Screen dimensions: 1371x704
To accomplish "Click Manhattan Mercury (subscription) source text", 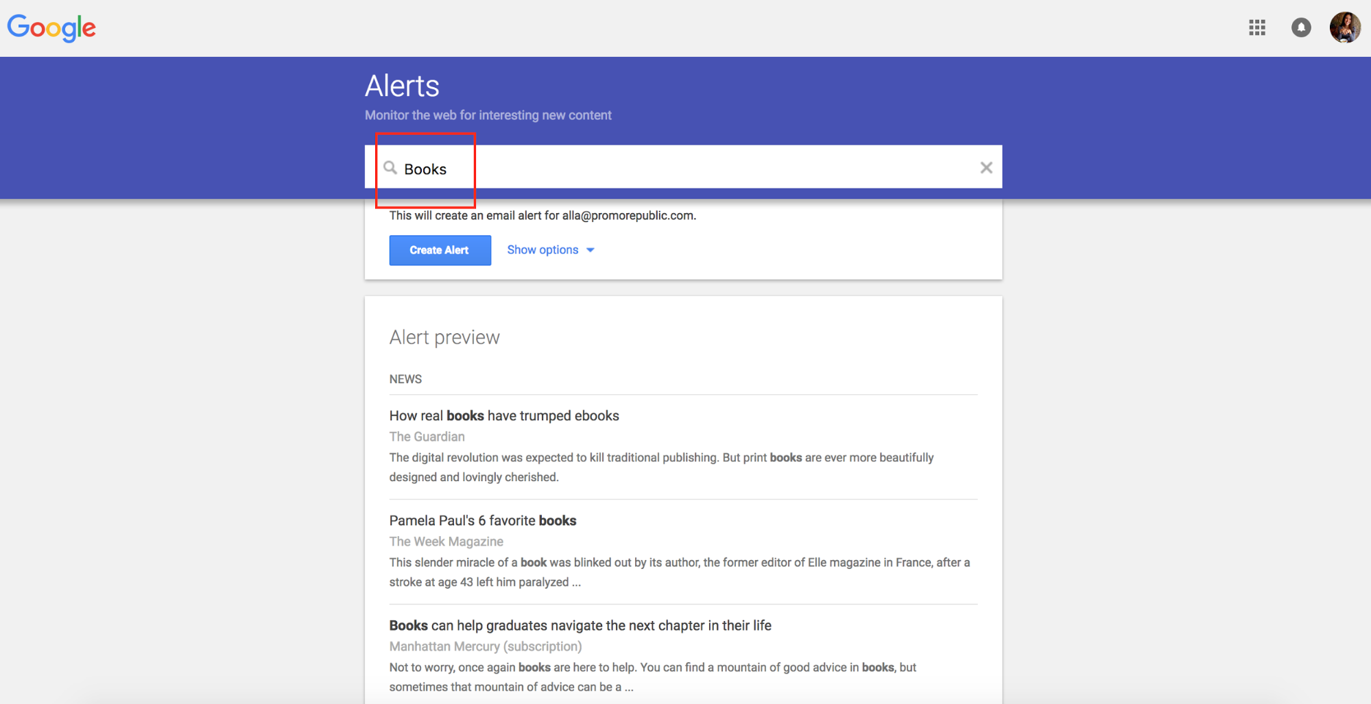I will 486,646.
